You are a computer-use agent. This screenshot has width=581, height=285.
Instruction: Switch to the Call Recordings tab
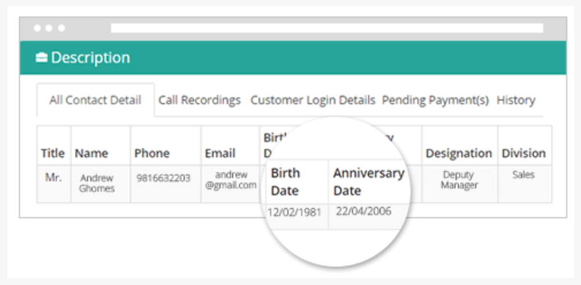pos(199,100)
